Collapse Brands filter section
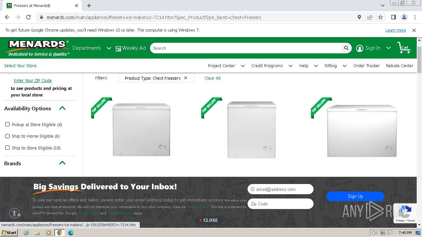Image resolution: width=422 pixels, height=237 pixels. click(62, 163)
